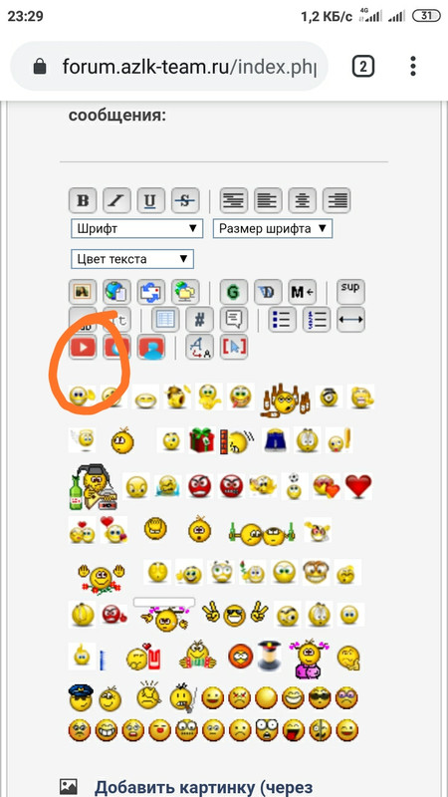Insert a horizontal rule line
The width and height of the screenshot is (448, 797).
351,319
